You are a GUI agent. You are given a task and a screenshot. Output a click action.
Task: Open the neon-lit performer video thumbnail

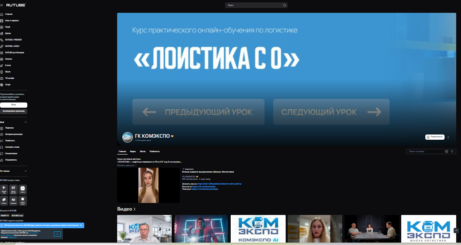201,229
